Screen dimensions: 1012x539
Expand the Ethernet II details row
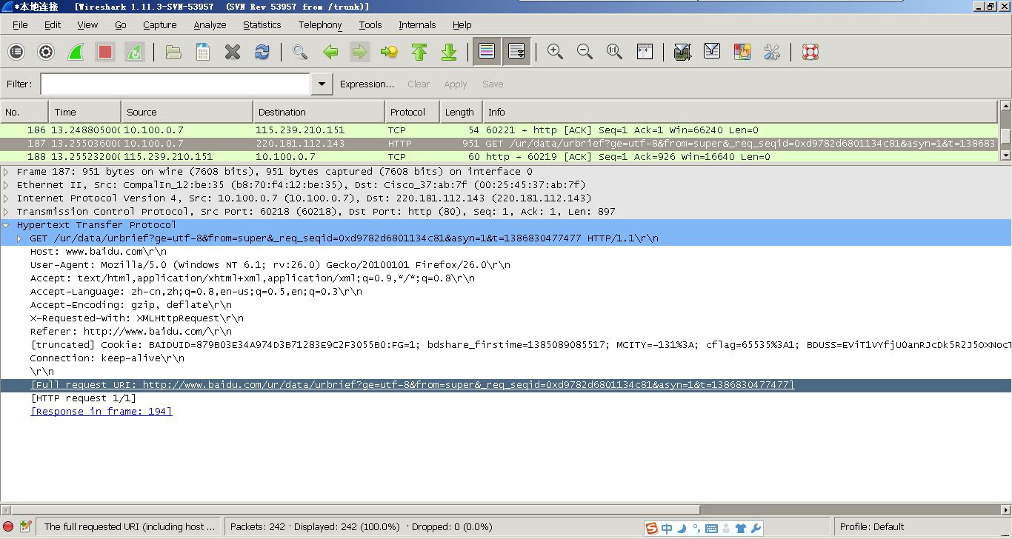pyautogui.click(x=7, y=185)
